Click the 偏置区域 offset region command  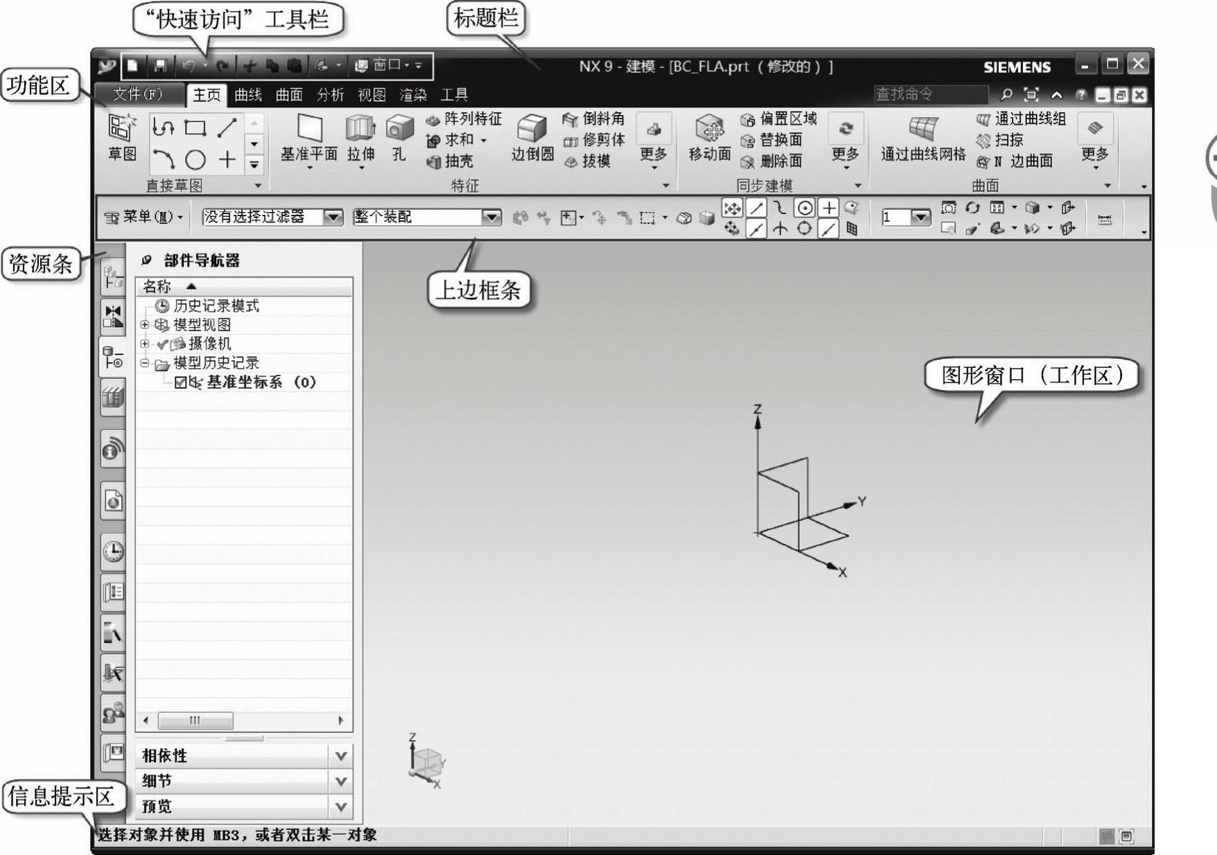tap(778, 119)
